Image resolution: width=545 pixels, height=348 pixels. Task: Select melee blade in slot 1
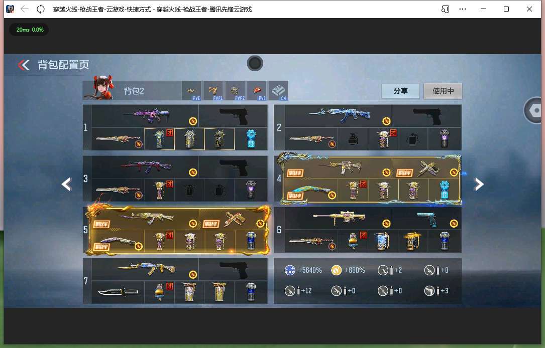(x=118, y=139)
